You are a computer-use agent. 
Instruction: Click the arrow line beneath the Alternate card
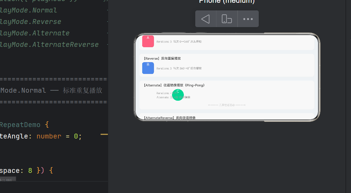[227, 105]
